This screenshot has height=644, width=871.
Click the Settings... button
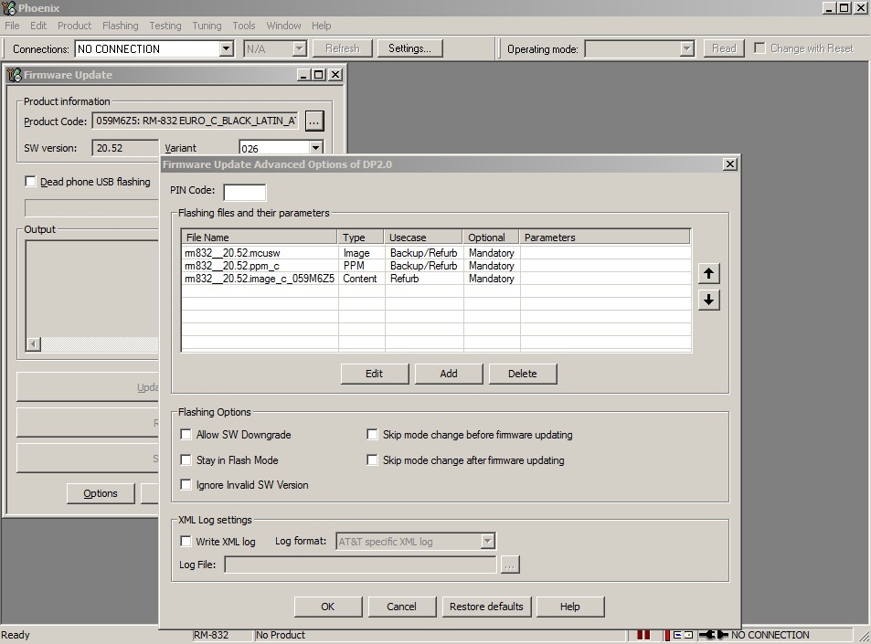[410, 48]
